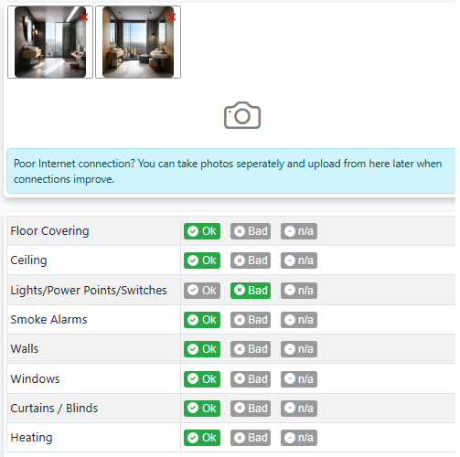This screenshot has width=460, height=457.
Task: Set Floor Covering to n/a
Action: click(299, 231)
